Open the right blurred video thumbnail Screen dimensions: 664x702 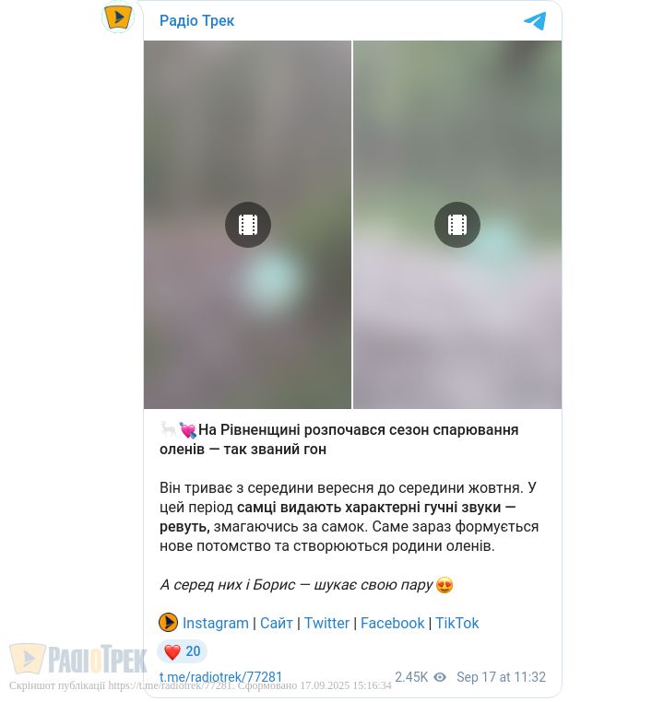457,224
